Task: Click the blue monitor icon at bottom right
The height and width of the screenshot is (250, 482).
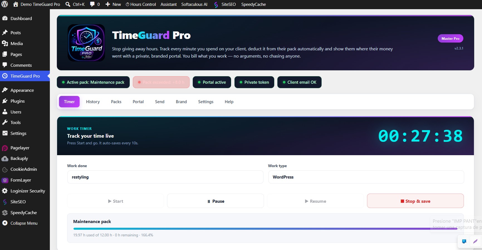Action: pos(464,241)
